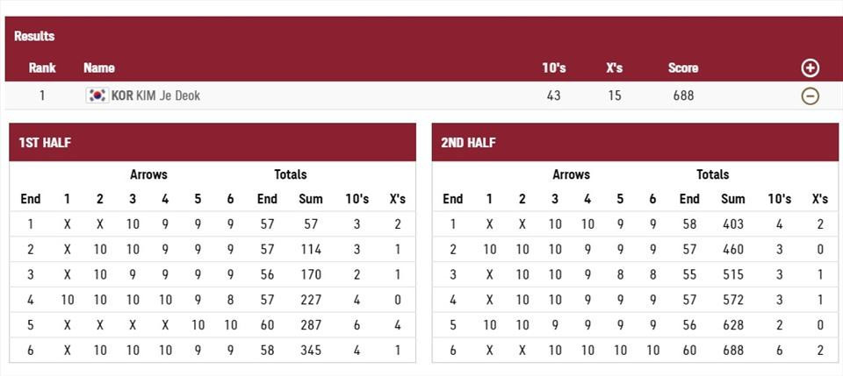Image resolution: width=843 pixels, height=376 pixels.
Task: Click the KOR country code
Action: click(x=122, y=96)
